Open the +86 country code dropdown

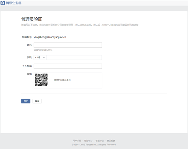[x=40, y=57]
